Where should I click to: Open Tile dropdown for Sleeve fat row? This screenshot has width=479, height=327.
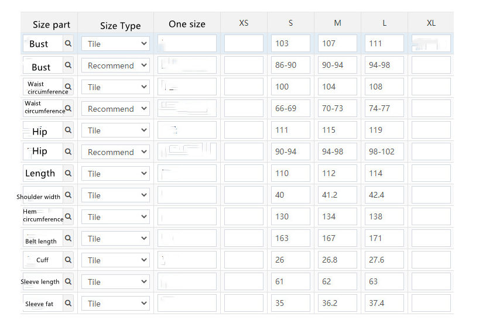click(115, 304)
